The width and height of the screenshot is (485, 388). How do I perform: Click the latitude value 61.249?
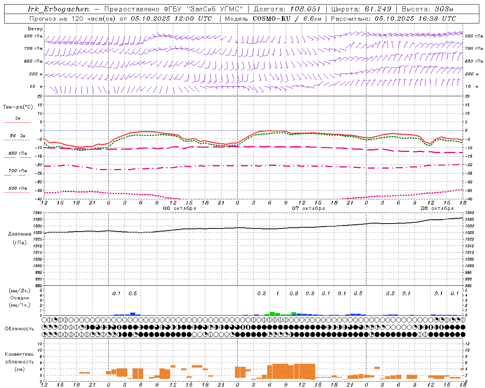tap(378, 9)
